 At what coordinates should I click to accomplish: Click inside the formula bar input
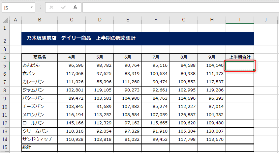pyautogui.click(x=181, y=8)
